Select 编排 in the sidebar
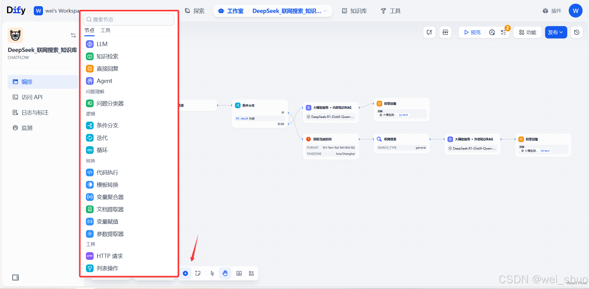The width and height of the screenshot is (589, 289). [x=43, y=82]
